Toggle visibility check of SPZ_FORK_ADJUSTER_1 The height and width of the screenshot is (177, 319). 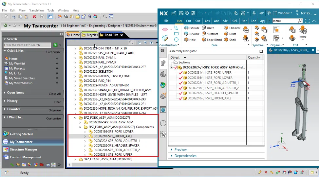coord(180,83)
